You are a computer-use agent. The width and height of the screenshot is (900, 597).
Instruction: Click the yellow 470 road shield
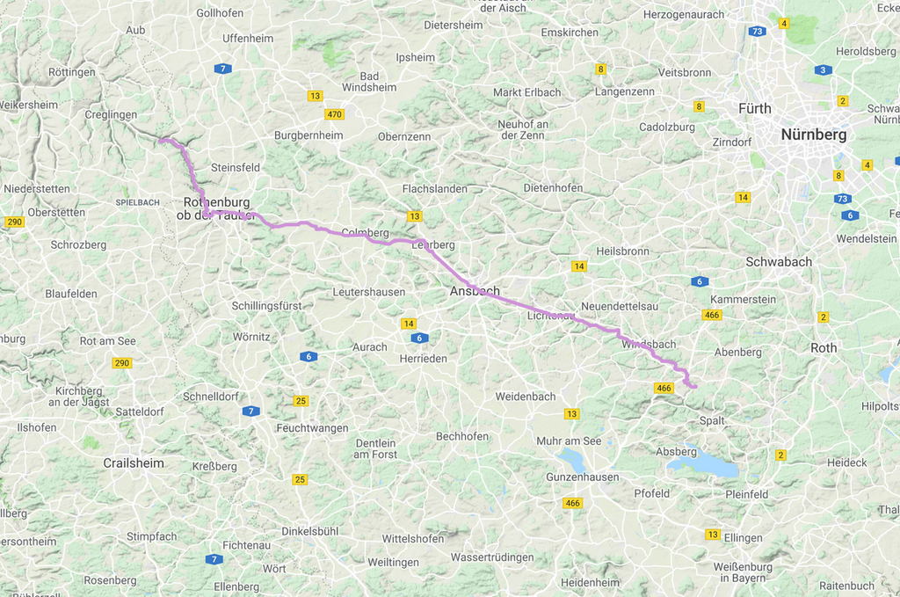point(334,114)
